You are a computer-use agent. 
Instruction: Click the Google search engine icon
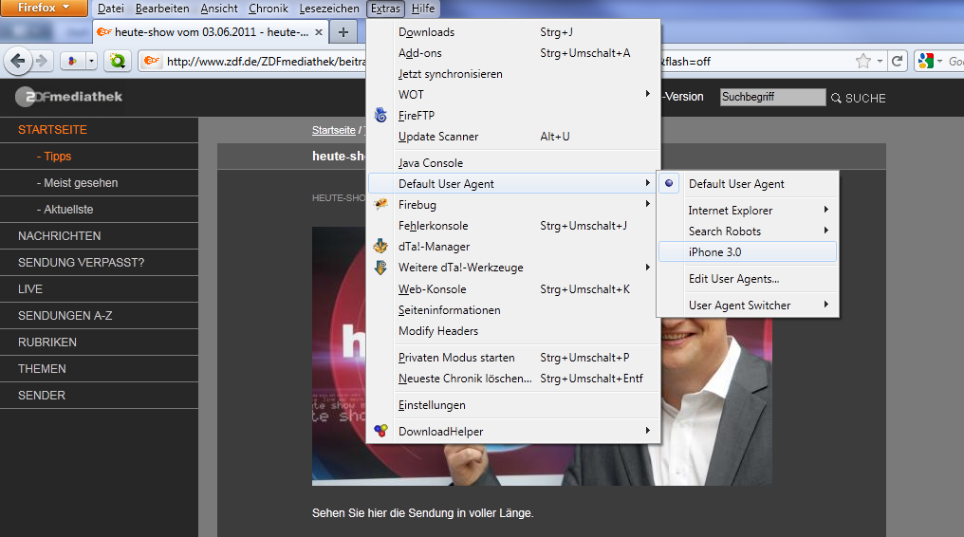(925, 61)
